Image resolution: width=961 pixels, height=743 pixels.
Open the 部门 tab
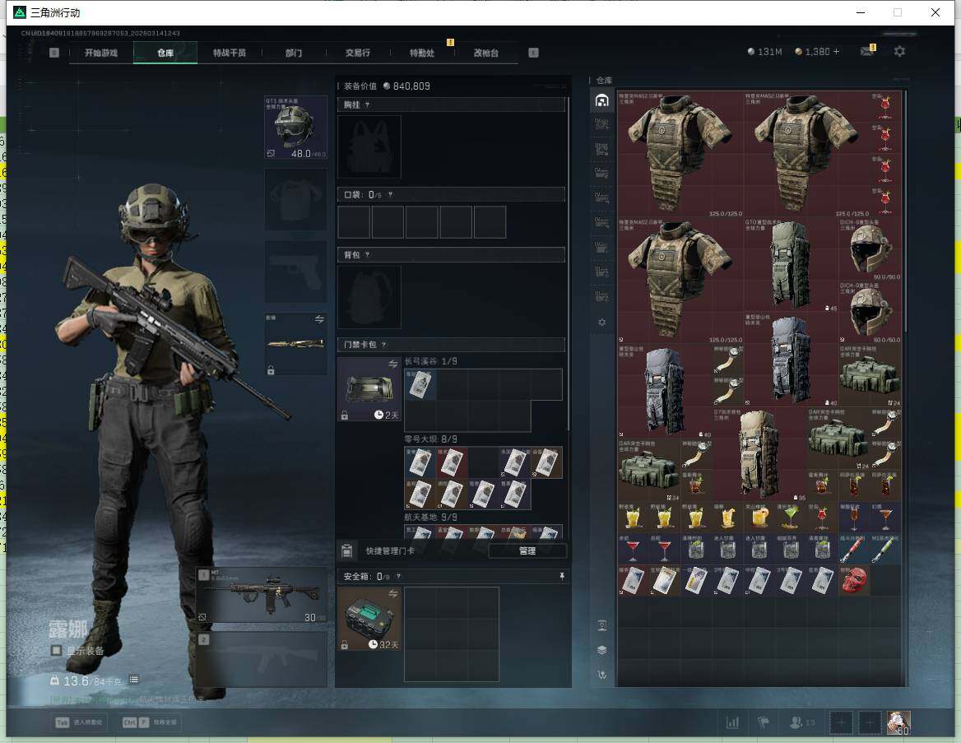click(x=294, y=53)
